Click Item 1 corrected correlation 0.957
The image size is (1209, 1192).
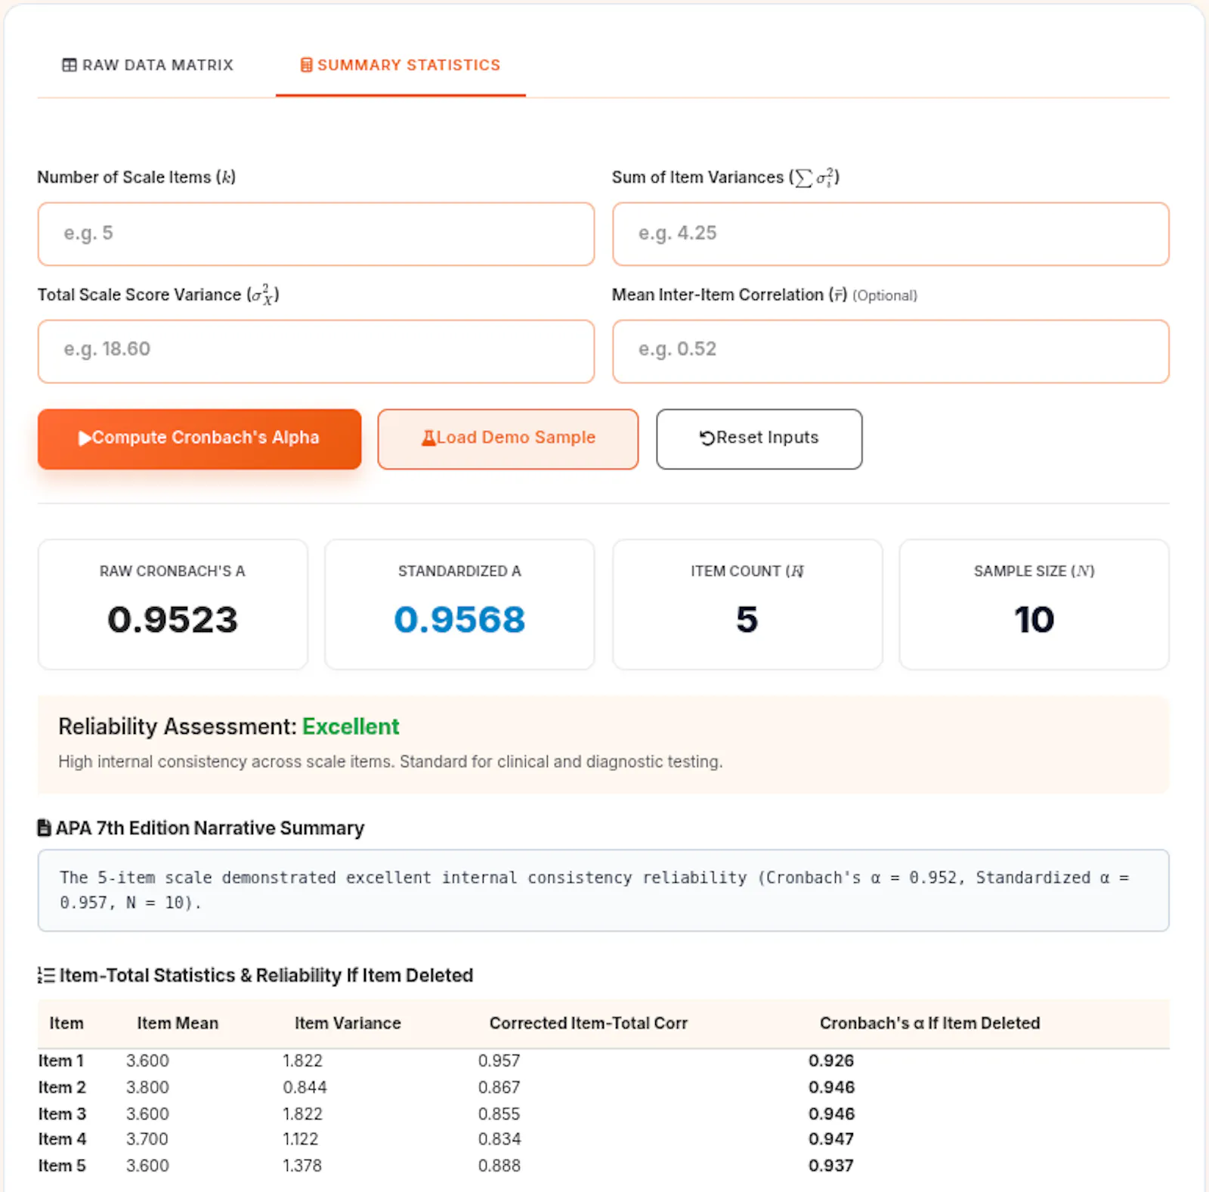click(499, 1060)
